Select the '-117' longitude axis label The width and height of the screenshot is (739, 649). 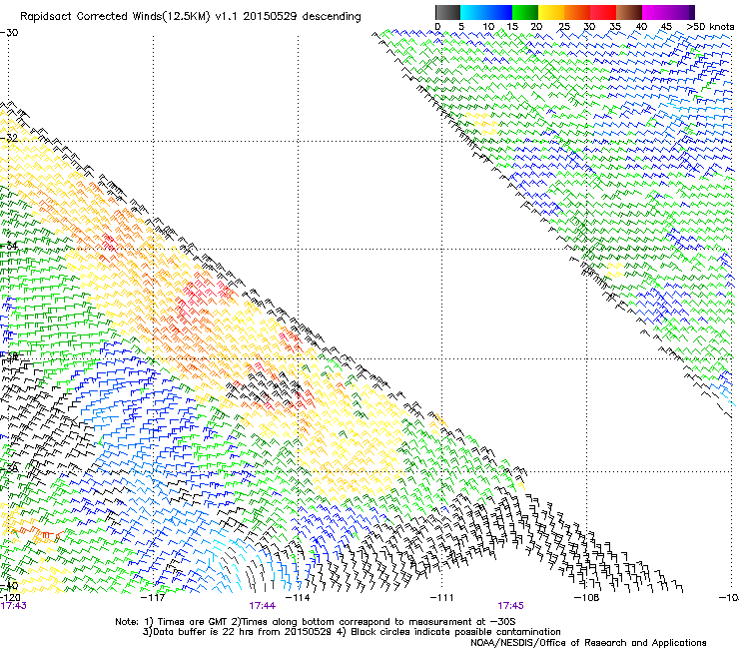pos(154,598)
